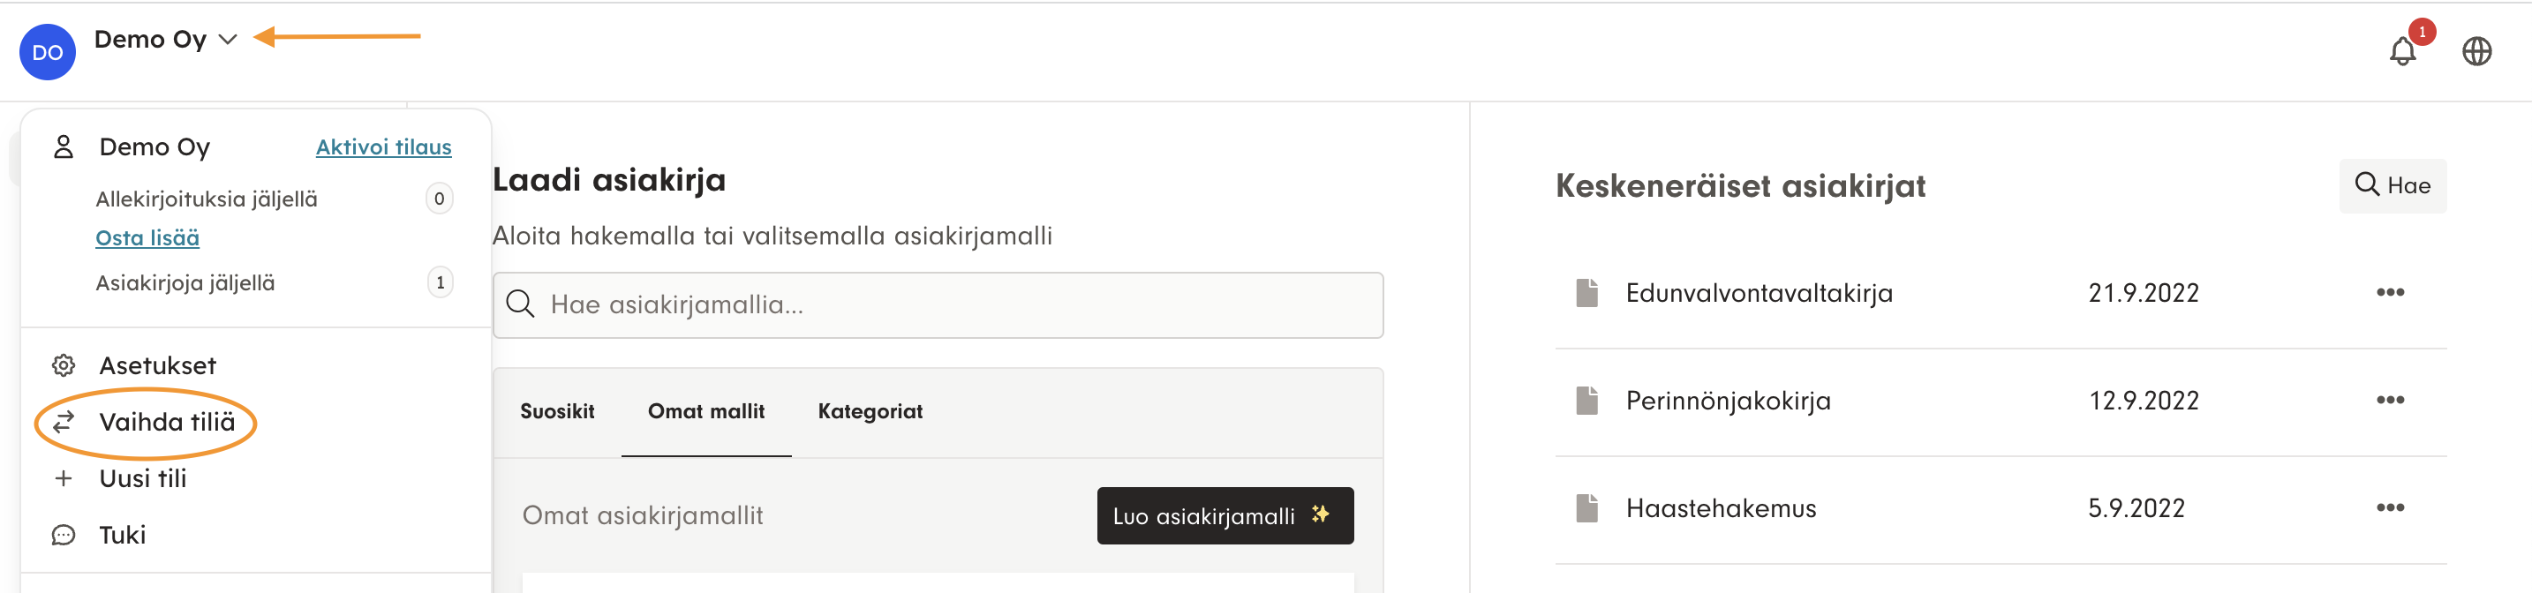Click the Edunvalvontavaltakirja document icon

click(1586, 293)
